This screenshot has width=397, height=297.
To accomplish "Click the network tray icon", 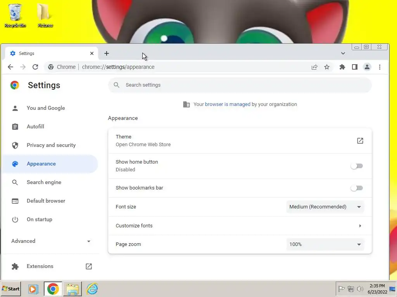I will pos(350,288).
